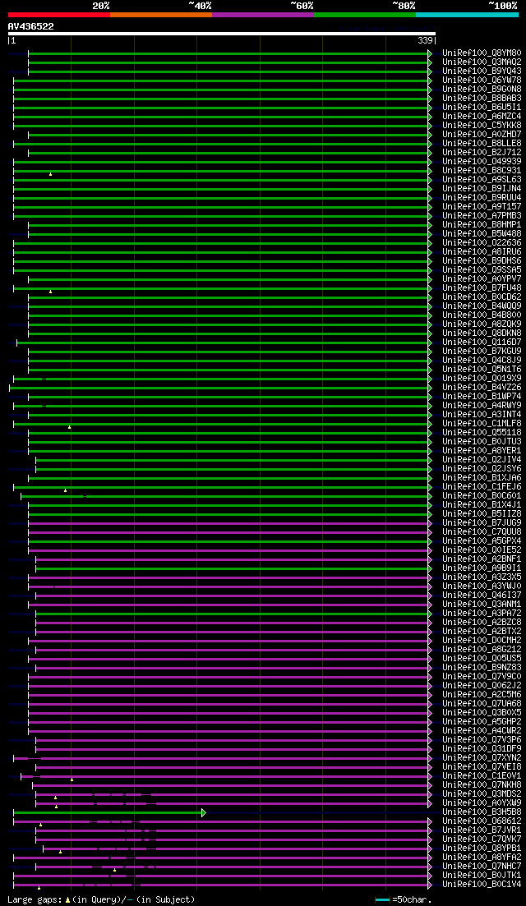The image size is (526, 906).
Task: Select UniRef100_Q3MDS2 label
Action: click(482, 794)
